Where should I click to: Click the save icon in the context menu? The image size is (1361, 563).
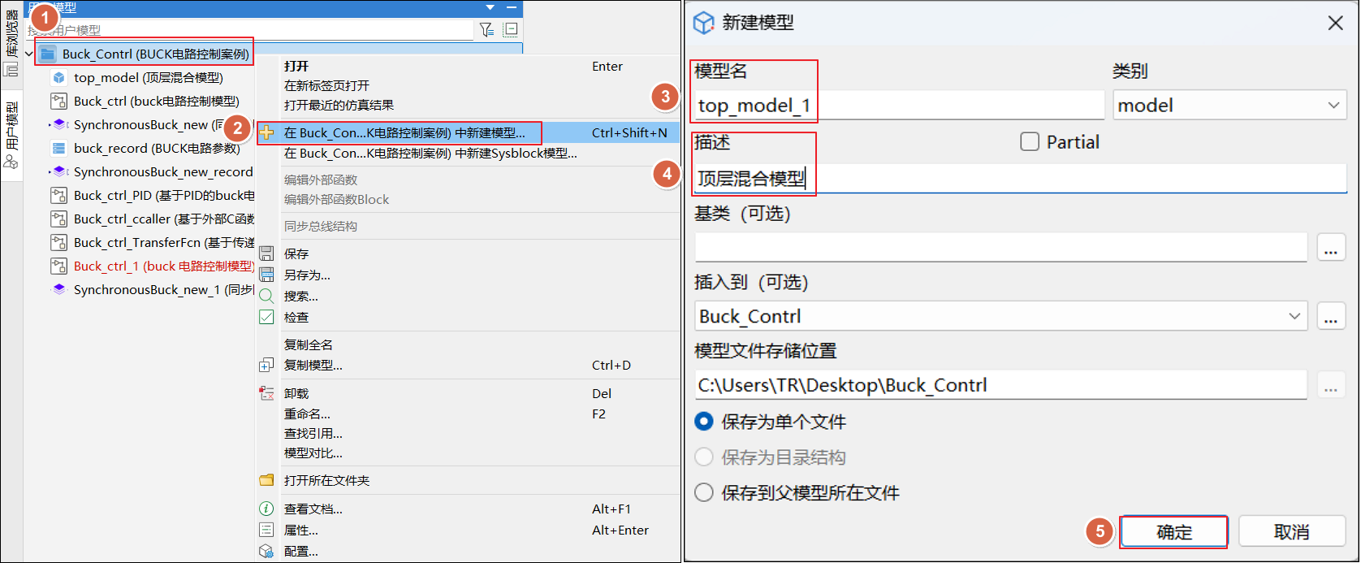(266, 254)
